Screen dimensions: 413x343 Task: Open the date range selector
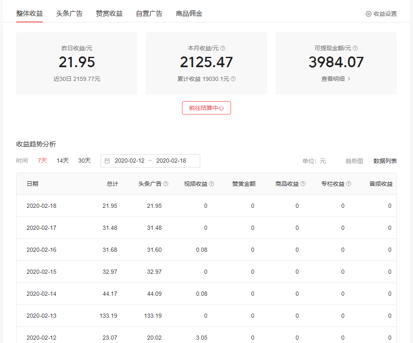(x=150, y=161)
